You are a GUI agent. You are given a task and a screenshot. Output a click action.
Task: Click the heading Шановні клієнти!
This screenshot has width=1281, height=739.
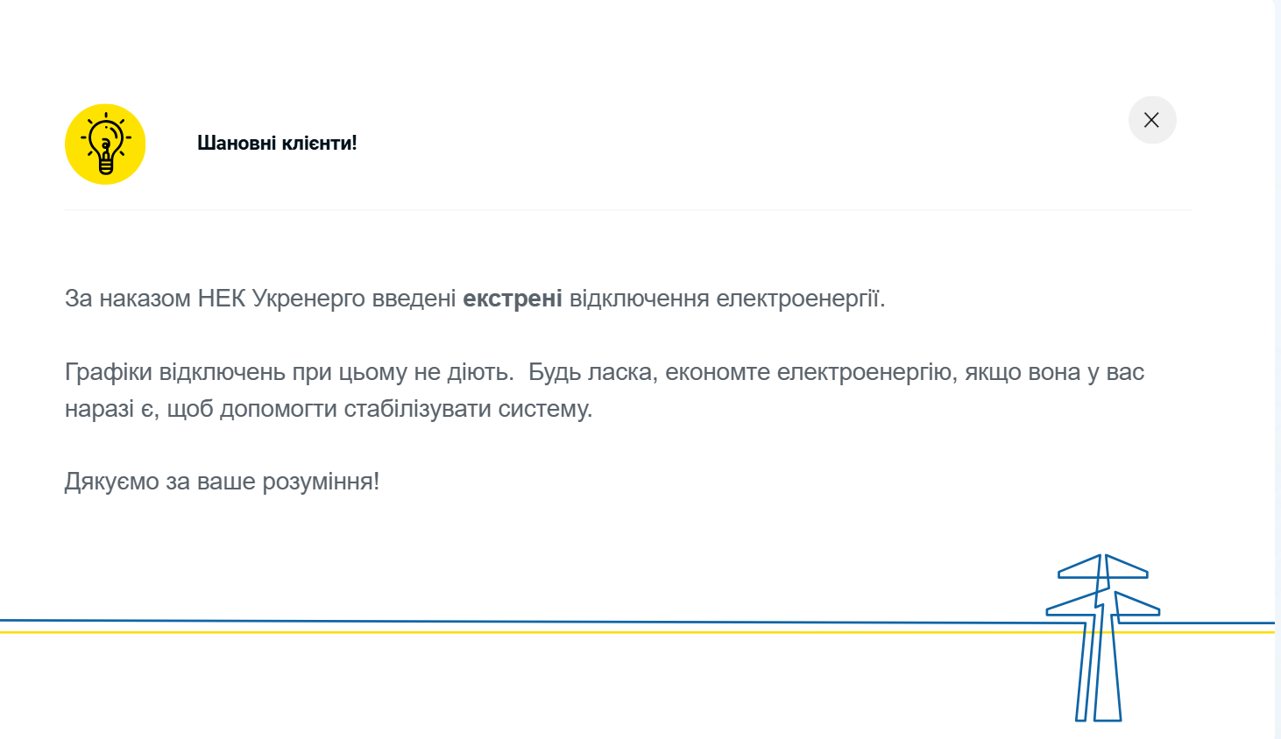(x=278, y=143)
